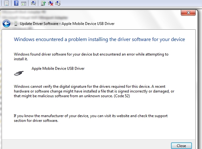Click the "If you know the manufacturer" paragraph

coord(91,118)
